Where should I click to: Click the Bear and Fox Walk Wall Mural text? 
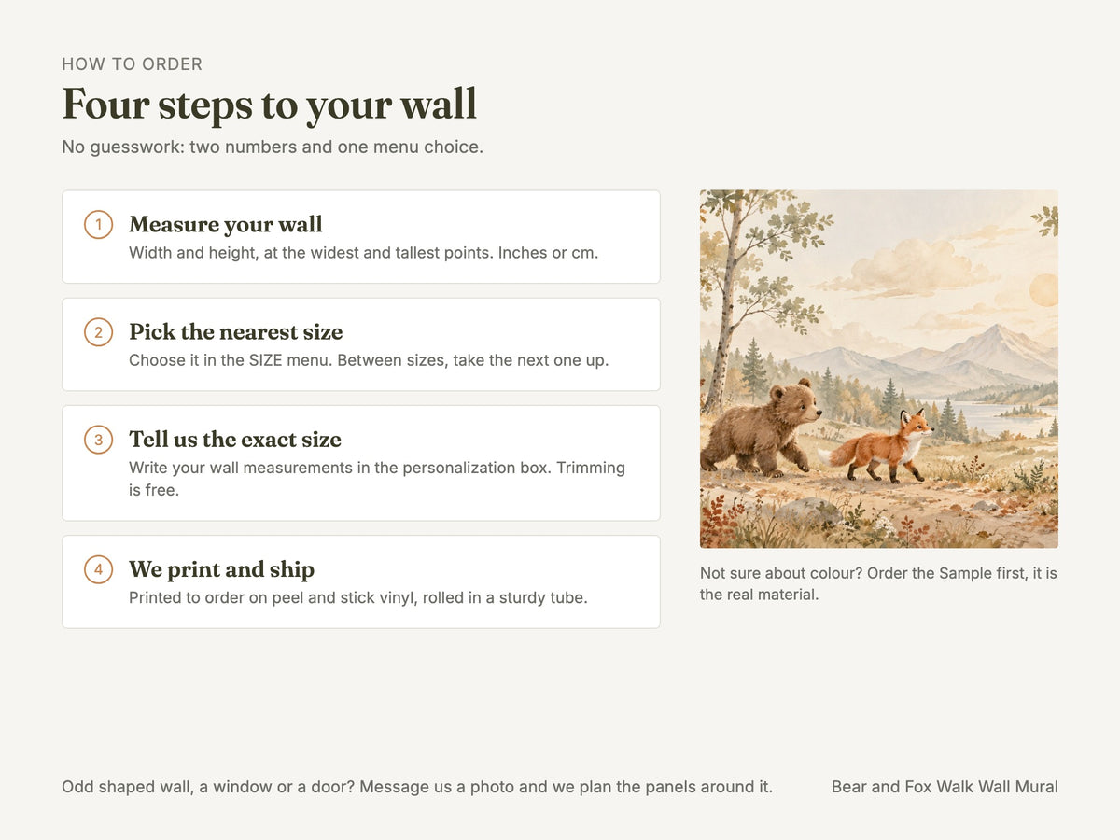click(945, 787)
